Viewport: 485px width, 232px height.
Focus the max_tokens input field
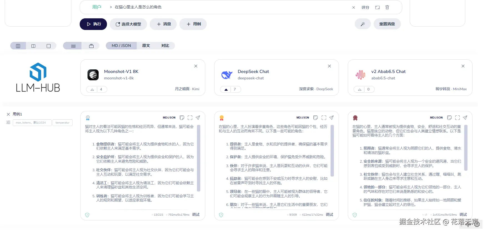32,123
